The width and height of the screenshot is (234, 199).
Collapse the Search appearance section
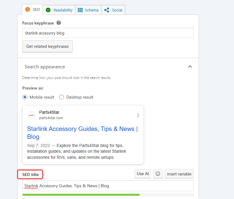click(190, 67)
